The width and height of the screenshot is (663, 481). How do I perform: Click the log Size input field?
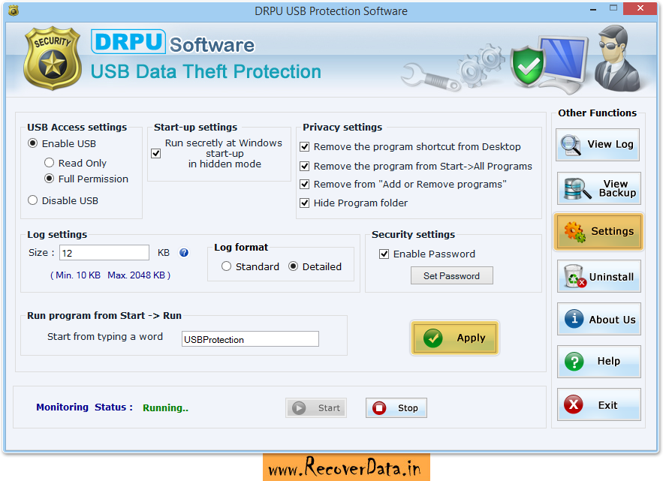[104, 253]
